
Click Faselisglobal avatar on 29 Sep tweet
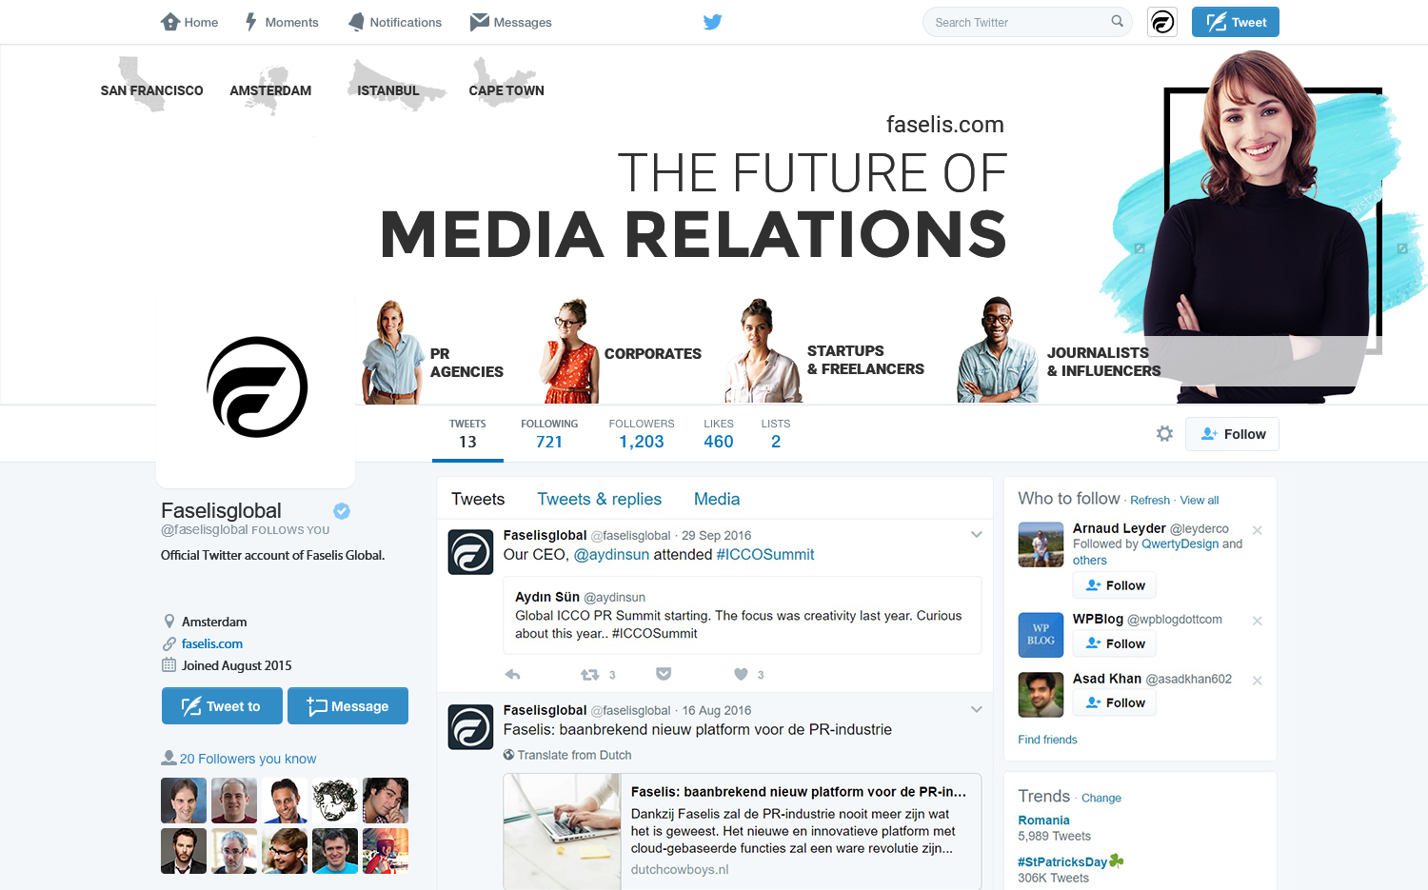coord(470,552)
